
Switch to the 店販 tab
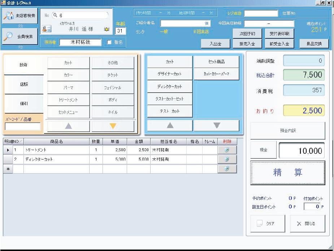24,84
